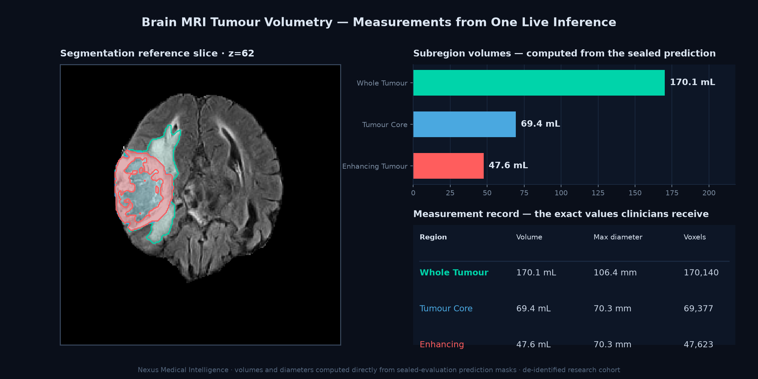
Task: Click the '170,140' voxels cell
Action: [701, 273]
